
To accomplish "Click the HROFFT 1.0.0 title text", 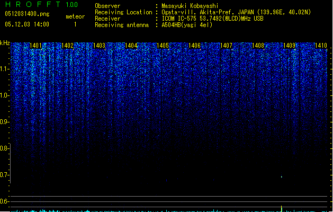I will coord(41,4).
